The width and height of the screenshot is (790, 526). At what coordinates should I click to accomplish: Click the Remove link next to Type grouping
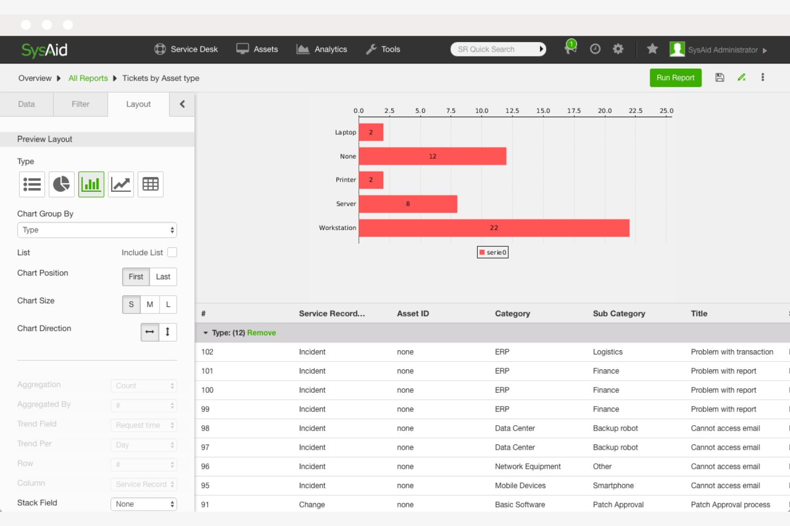262,333
